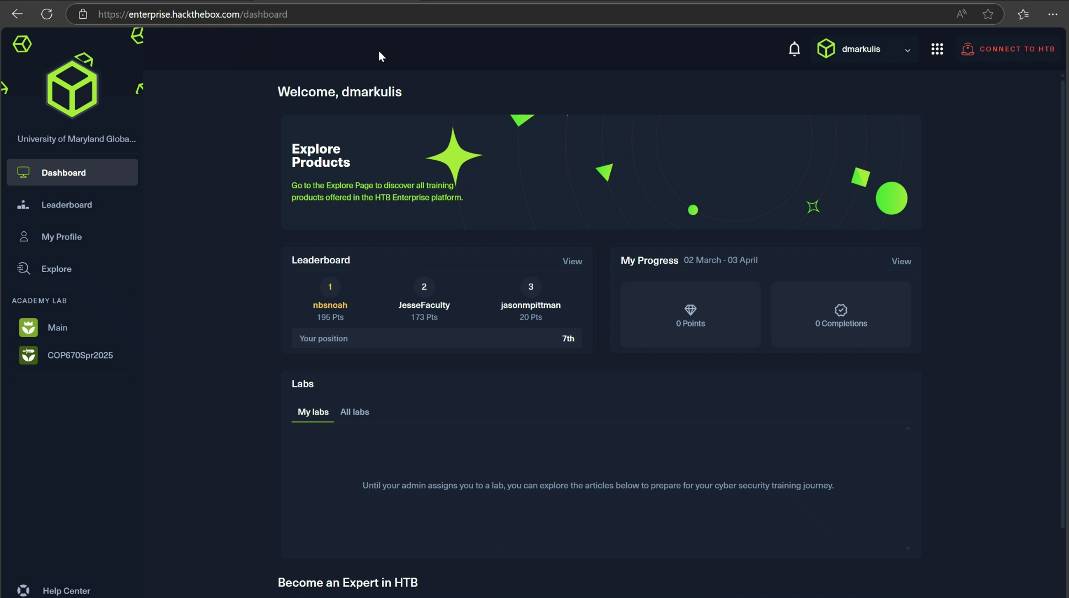Switch to the All labs tab
Screen dimensions: 1069x598
(x=354, y=412)
